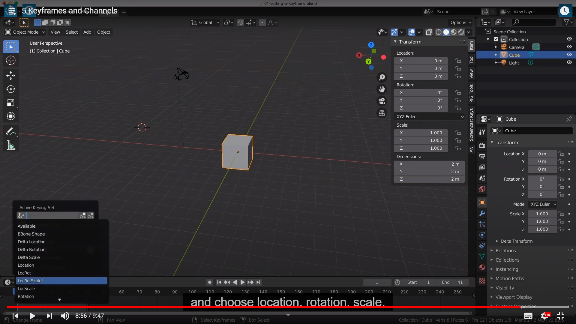Select the Rotate tool in toolbar
576x324 pixels.
(x=11, y=89)
